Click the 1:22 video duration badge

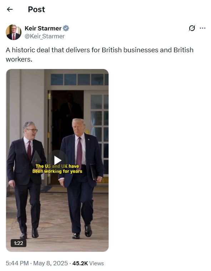tap(19, 243)
